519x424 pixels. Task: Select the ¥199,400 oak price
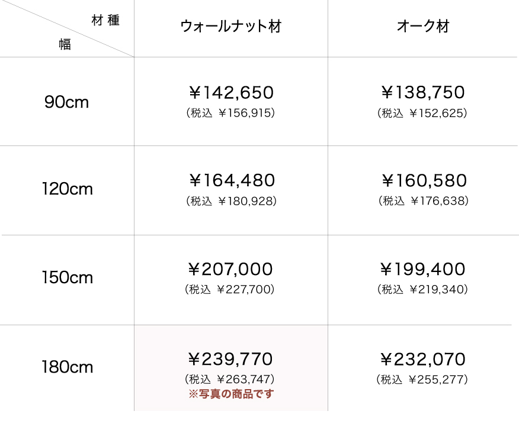tap(422, 270)
